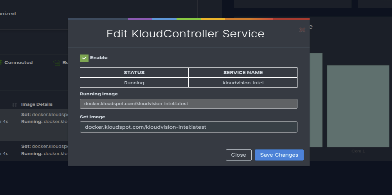Click the Save Changes button
The image size is (392, 195).
tap(279, 155)
